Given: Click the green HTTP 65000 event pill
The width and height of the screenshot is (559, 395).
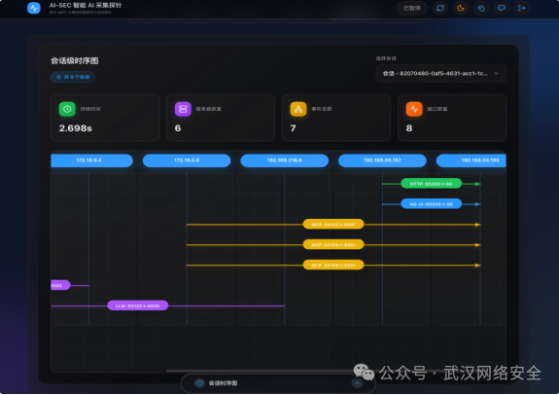Looking at the screenshot, I should [432, 184].
